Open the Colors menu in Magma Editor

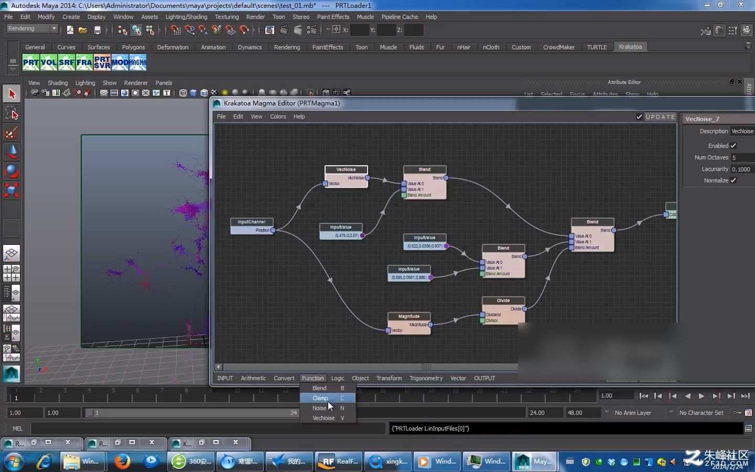click(278, 116)
